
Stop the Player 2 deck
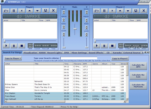pyautogui.click(x=112, y=46)
